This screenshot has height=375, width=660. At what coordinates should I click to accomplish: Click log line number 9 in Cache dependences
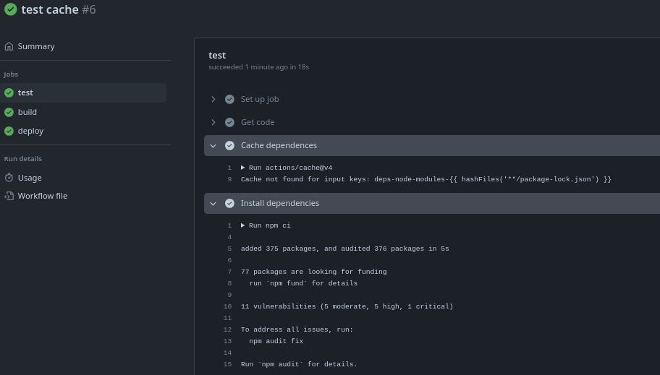pos(229,179)
